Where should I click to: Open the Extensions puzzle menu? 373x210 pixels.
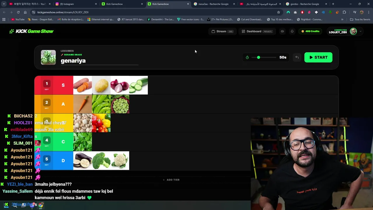coord(344,12)
